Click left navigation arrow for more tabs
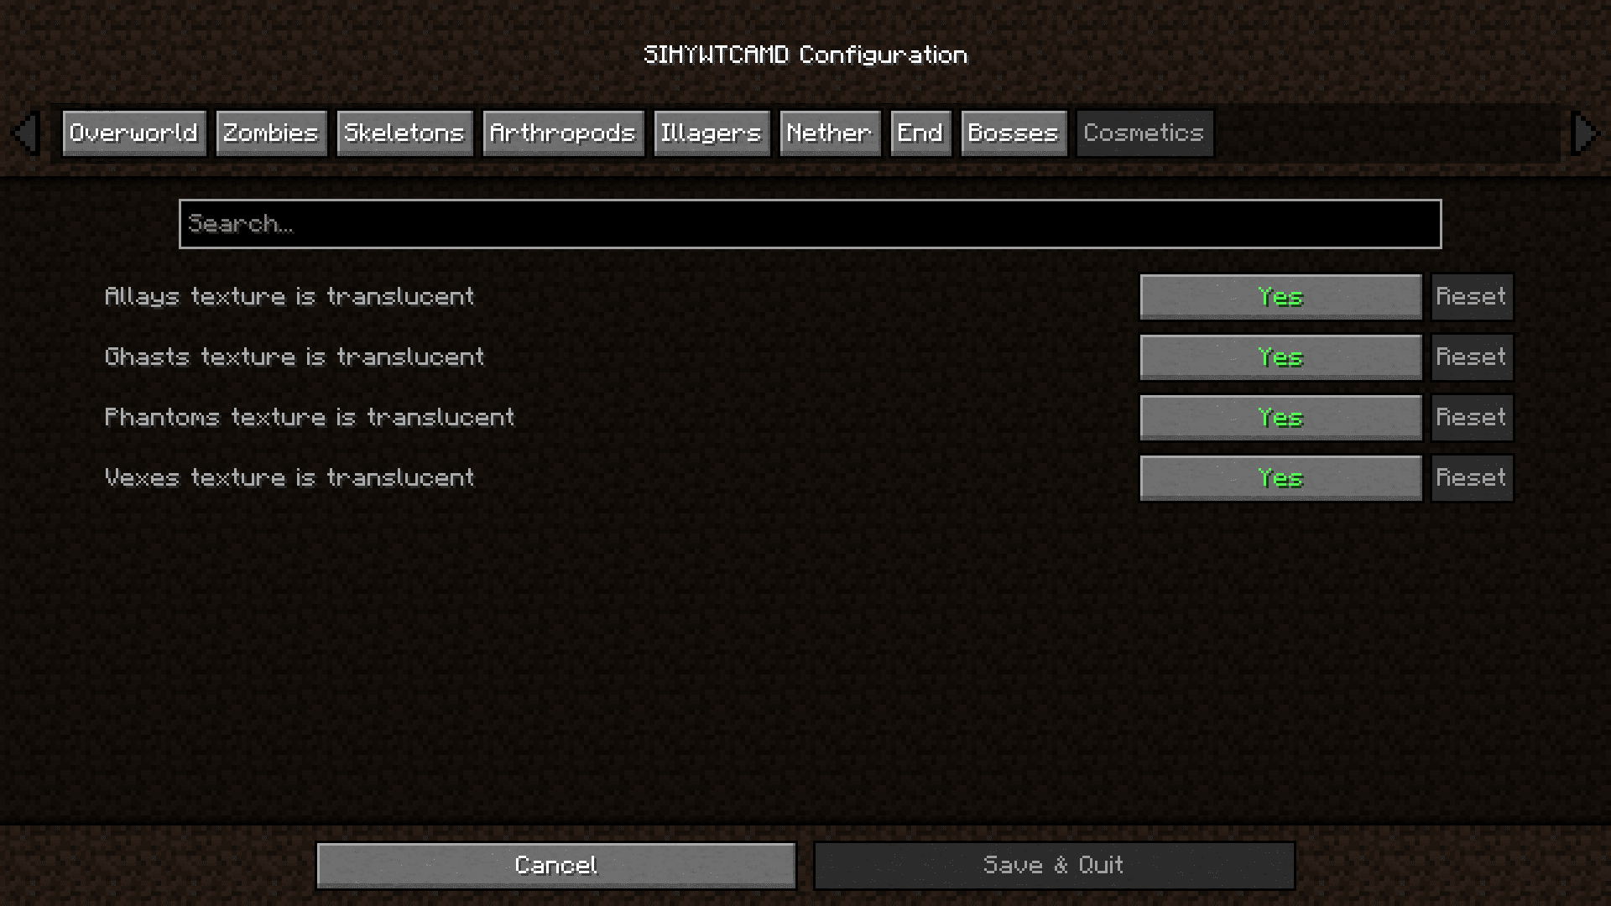 pyautogui.click(x=29, y=133)
